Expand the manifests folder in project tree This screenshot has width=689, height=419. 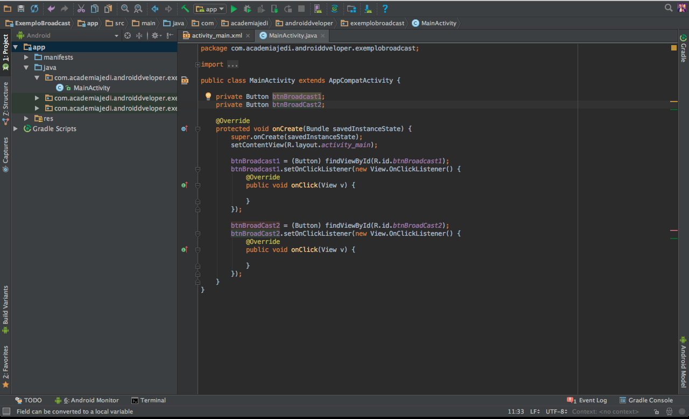click(26, 57)
